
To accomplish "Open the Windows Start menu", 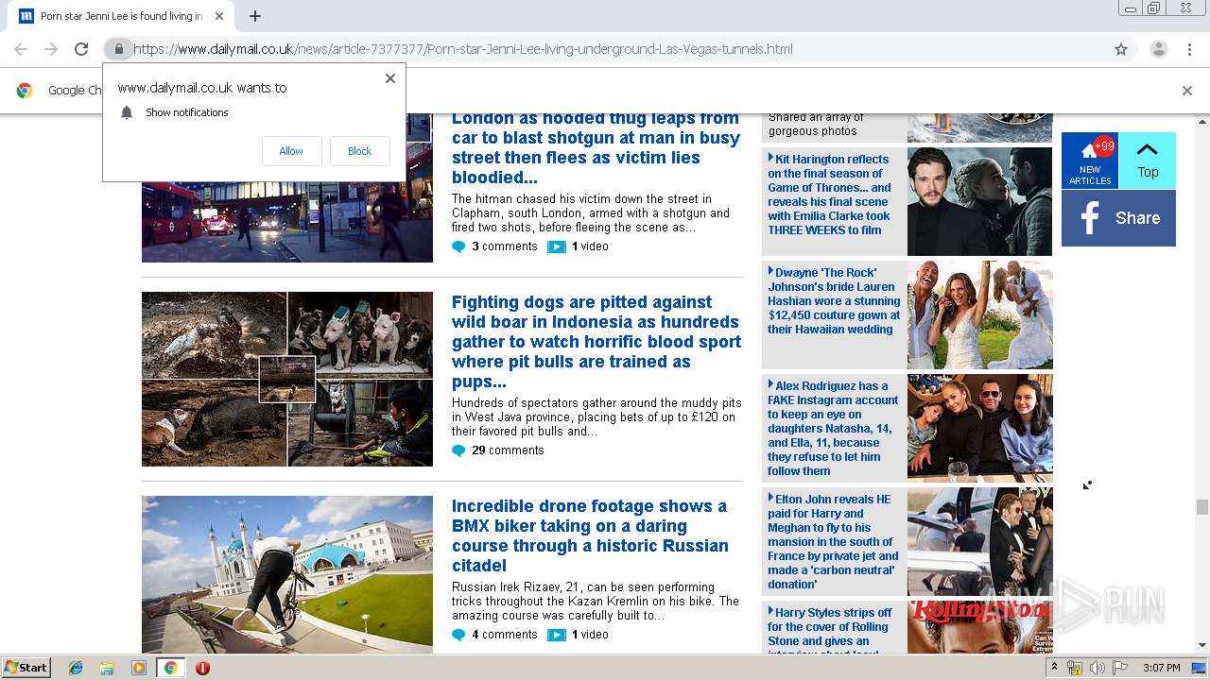I will (26, 668).
